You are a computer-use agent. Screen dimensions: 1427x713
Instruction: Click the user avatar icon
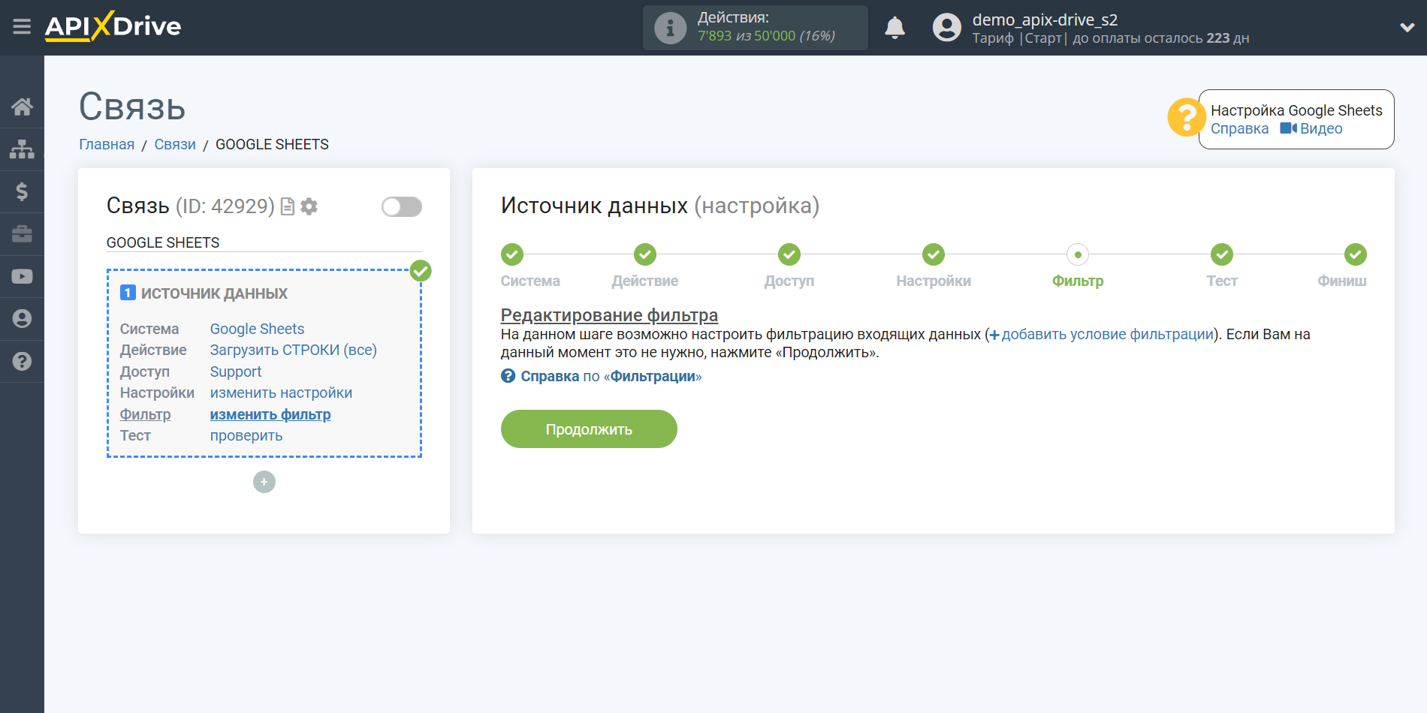coord(946,28)
